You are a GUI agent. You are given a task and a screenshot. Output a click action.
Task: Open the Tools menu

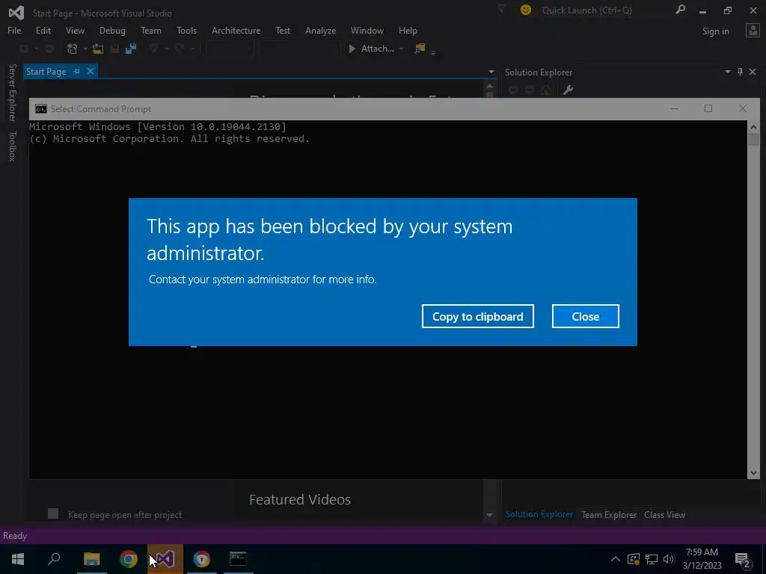click(x=186, y=30)
